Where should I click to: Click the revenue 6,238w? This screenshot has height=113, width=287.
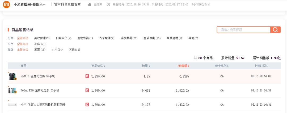click(184, 76)
